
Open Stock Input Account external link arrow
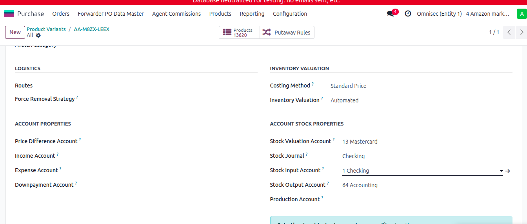click(508, 171)
